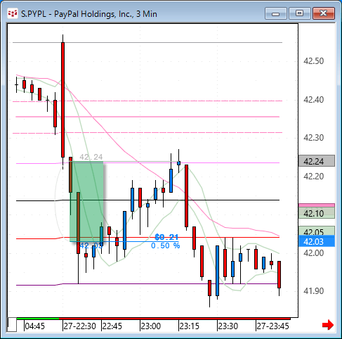Click the 04:45 time axis label
The height and width of the screenshot is (339, 342).
coord(34,326)
